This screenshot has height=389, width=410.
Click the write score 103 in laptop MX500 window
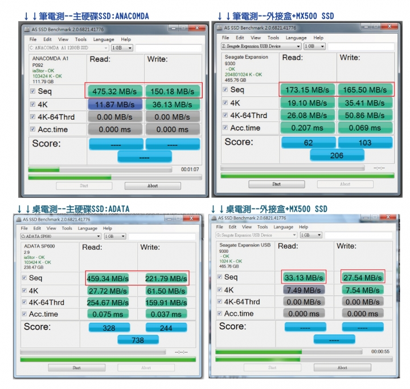point(365,143)
